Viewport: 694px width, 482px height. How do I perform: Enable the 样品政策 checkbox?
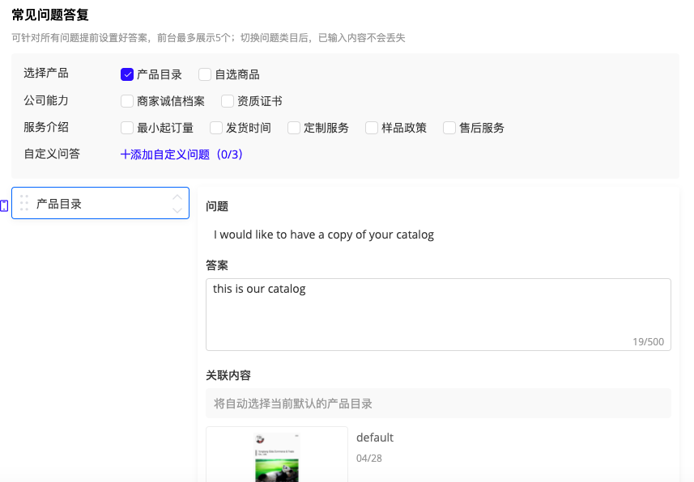(x=371, y=127)
